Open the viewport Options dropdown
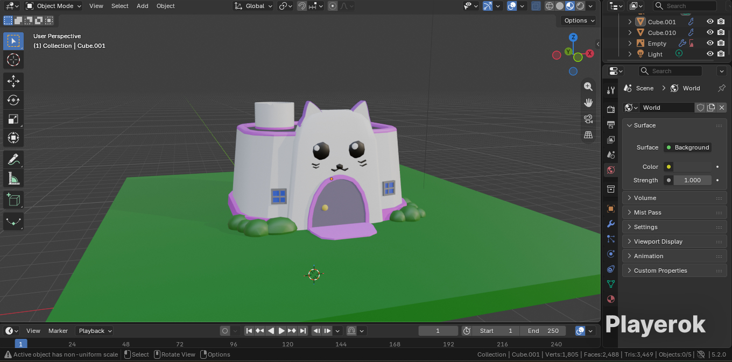The width and height of the screenshot is (732, 362). [579, 20]
